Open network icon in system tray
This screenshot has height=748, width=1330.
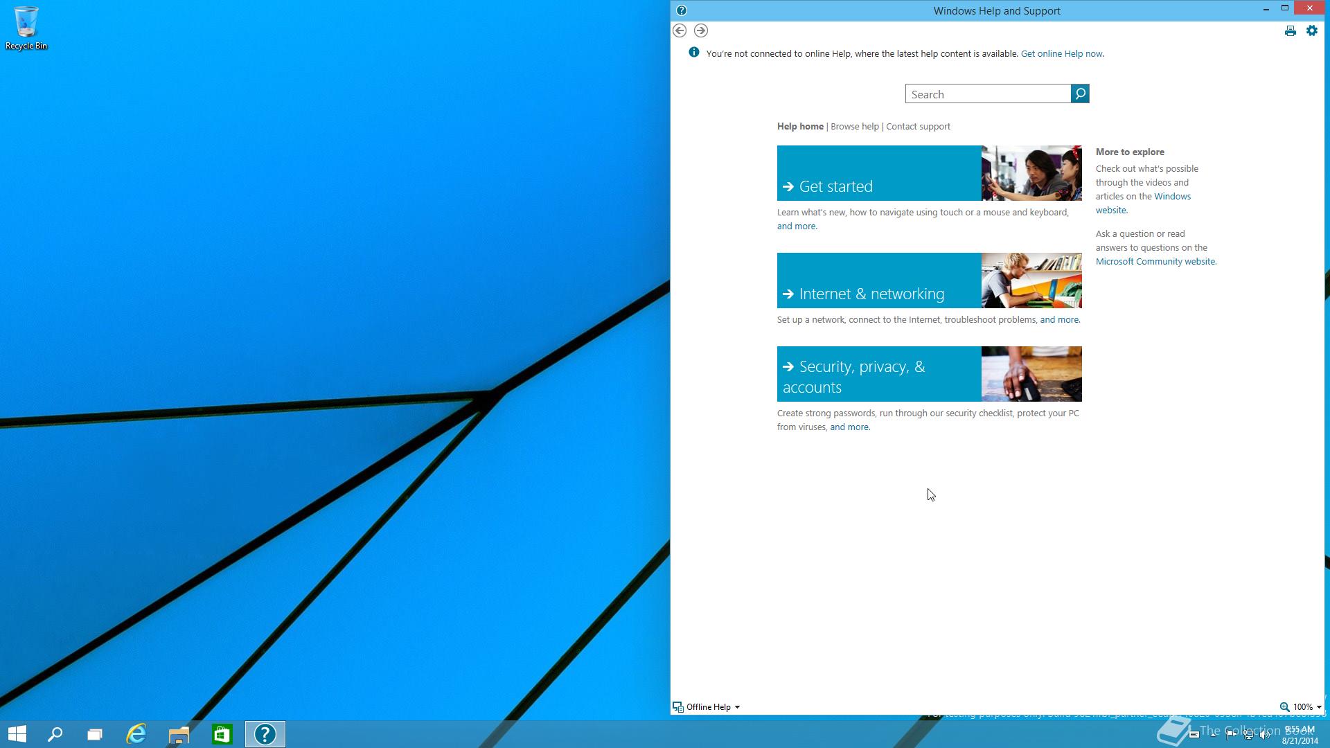[1249, 734]
